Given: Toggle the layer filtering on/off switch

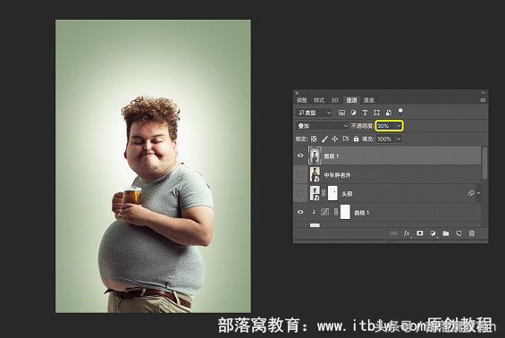Looking at the screenshot, I should (400, 112).
